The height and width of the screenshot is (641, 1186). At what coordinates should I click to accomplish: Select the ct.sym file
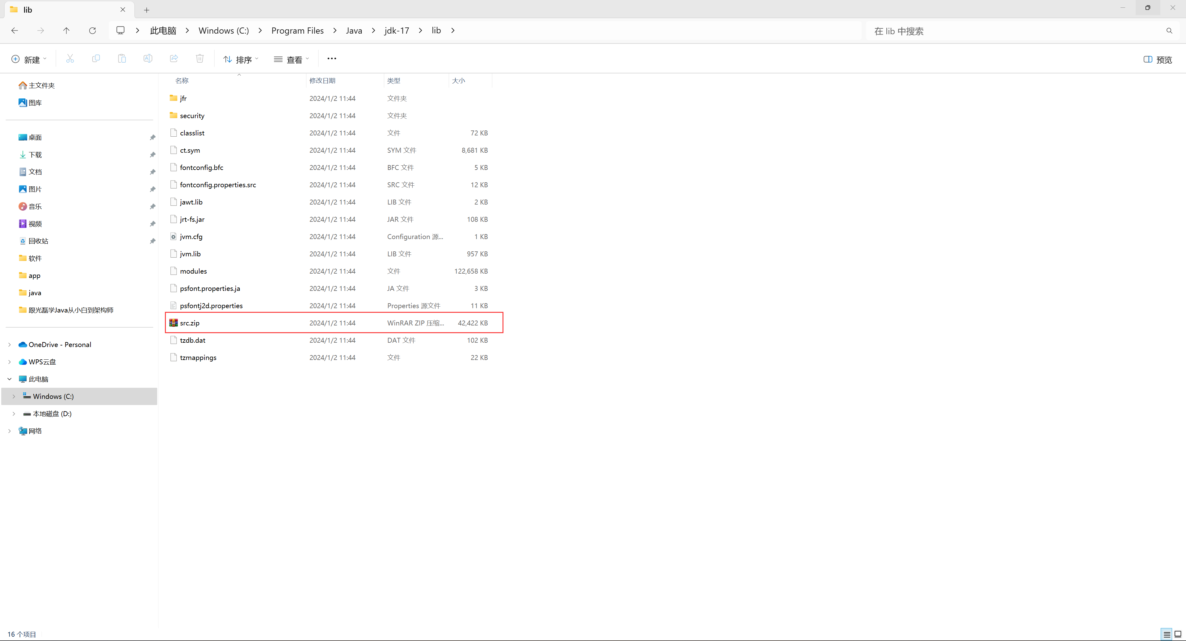[x=190, y=150]
